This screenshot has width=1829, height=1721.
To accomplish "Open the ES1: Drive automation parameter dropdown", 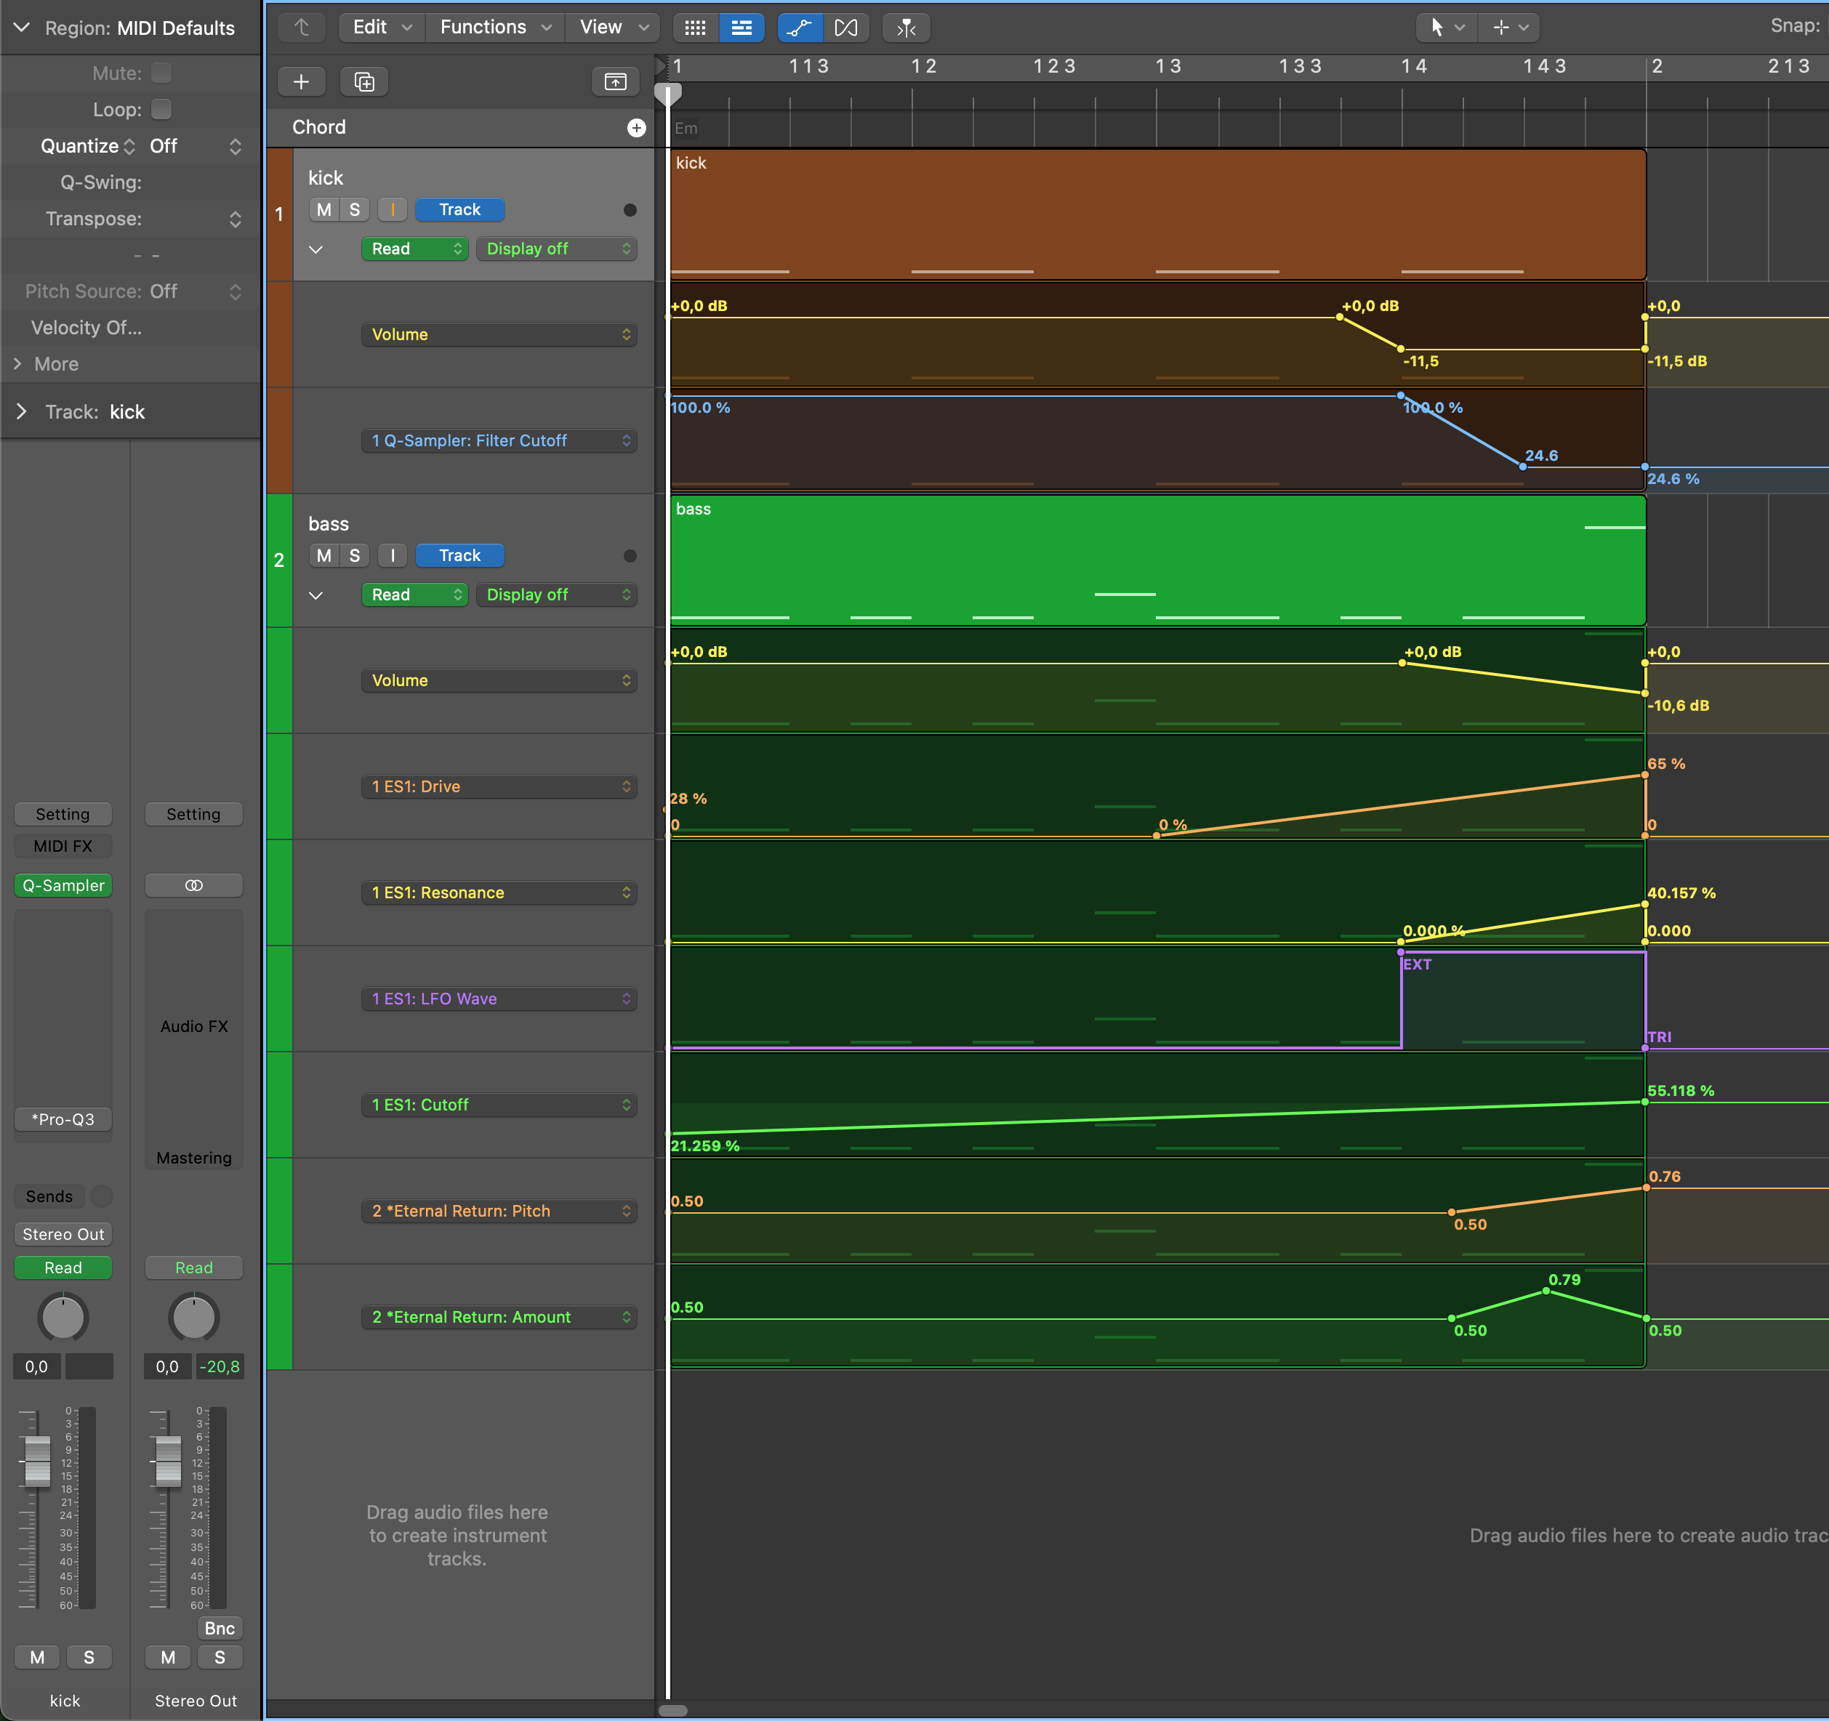I will coord(499,786).
